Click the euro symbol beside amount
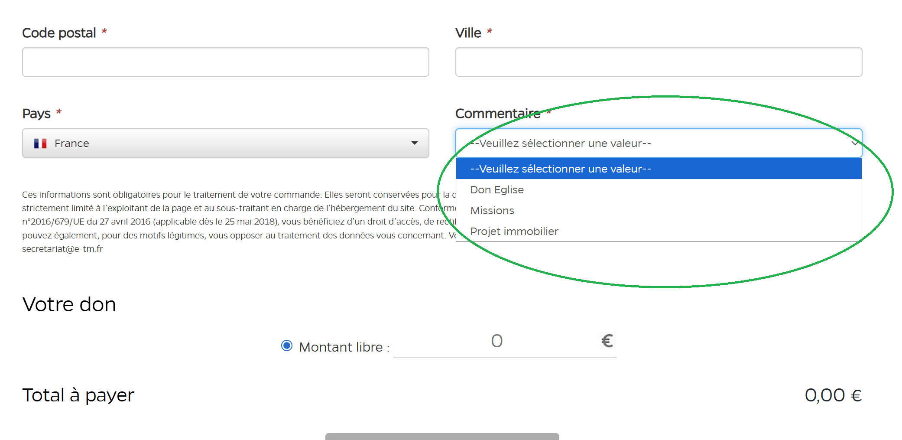 [x=607, y=341]
